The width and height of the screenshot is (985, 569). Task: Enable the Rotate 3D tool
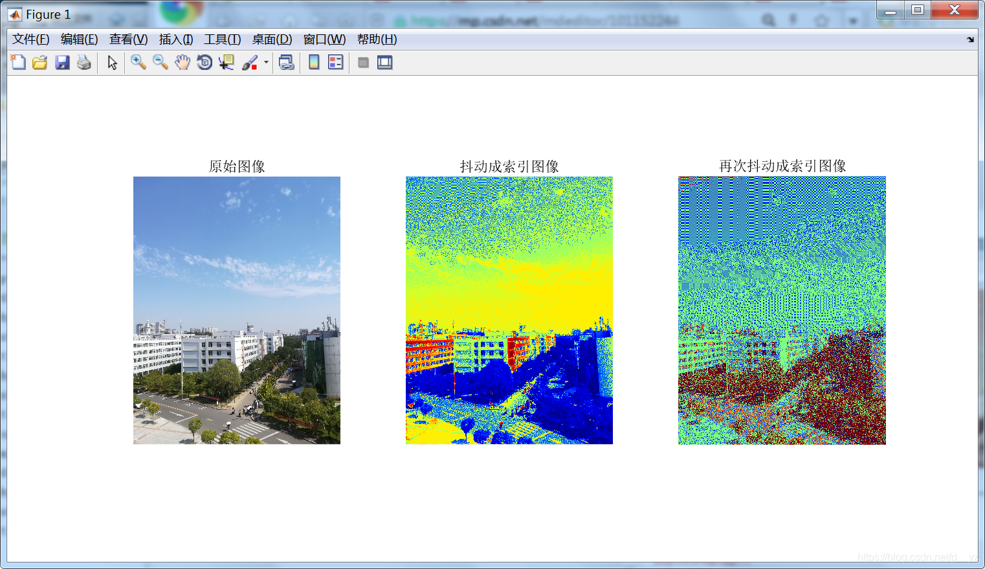[x=205, y=62]
